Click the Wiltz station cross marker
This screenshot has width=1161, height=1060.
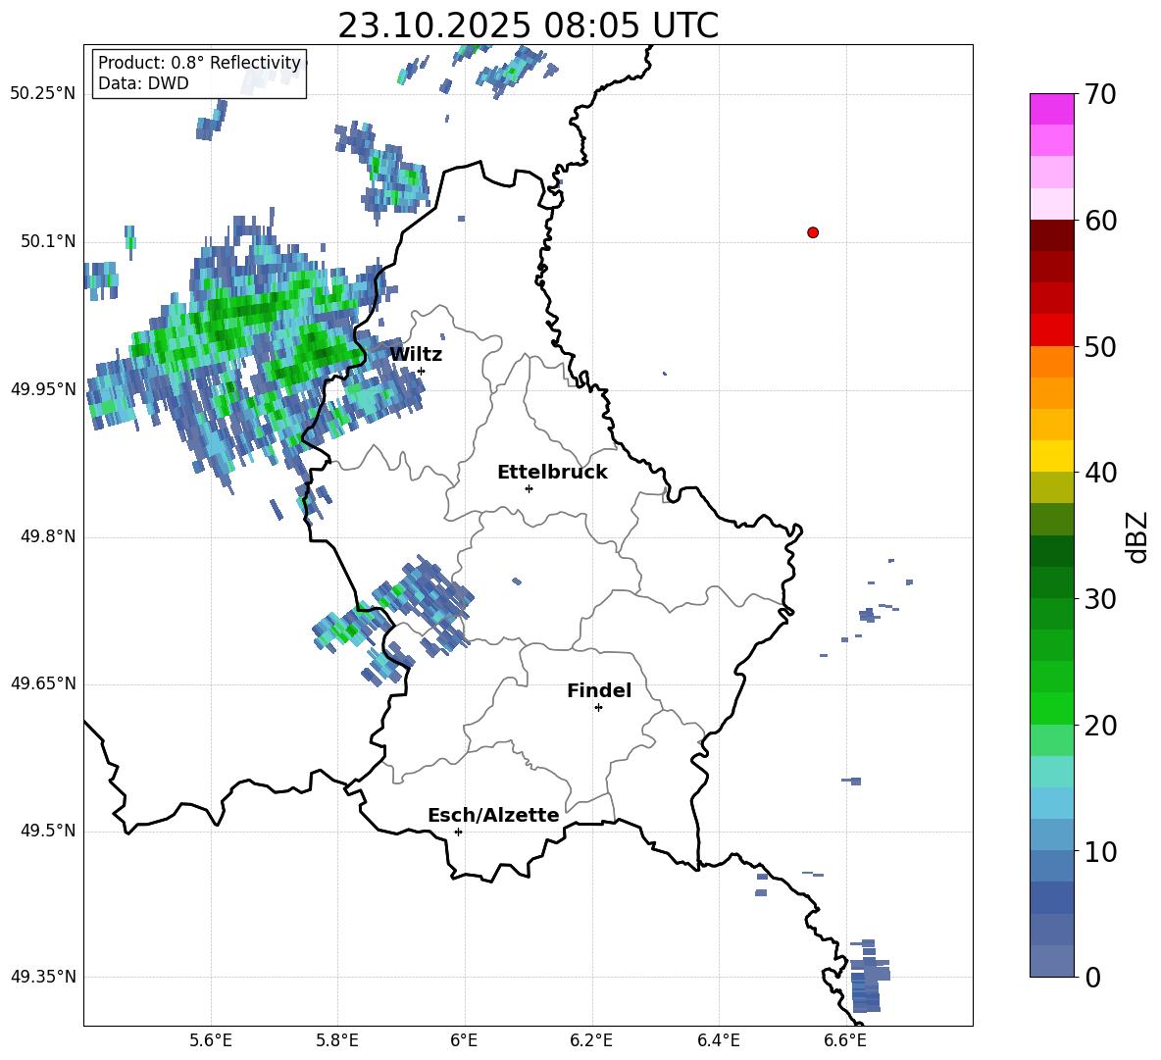click(422, 371)
